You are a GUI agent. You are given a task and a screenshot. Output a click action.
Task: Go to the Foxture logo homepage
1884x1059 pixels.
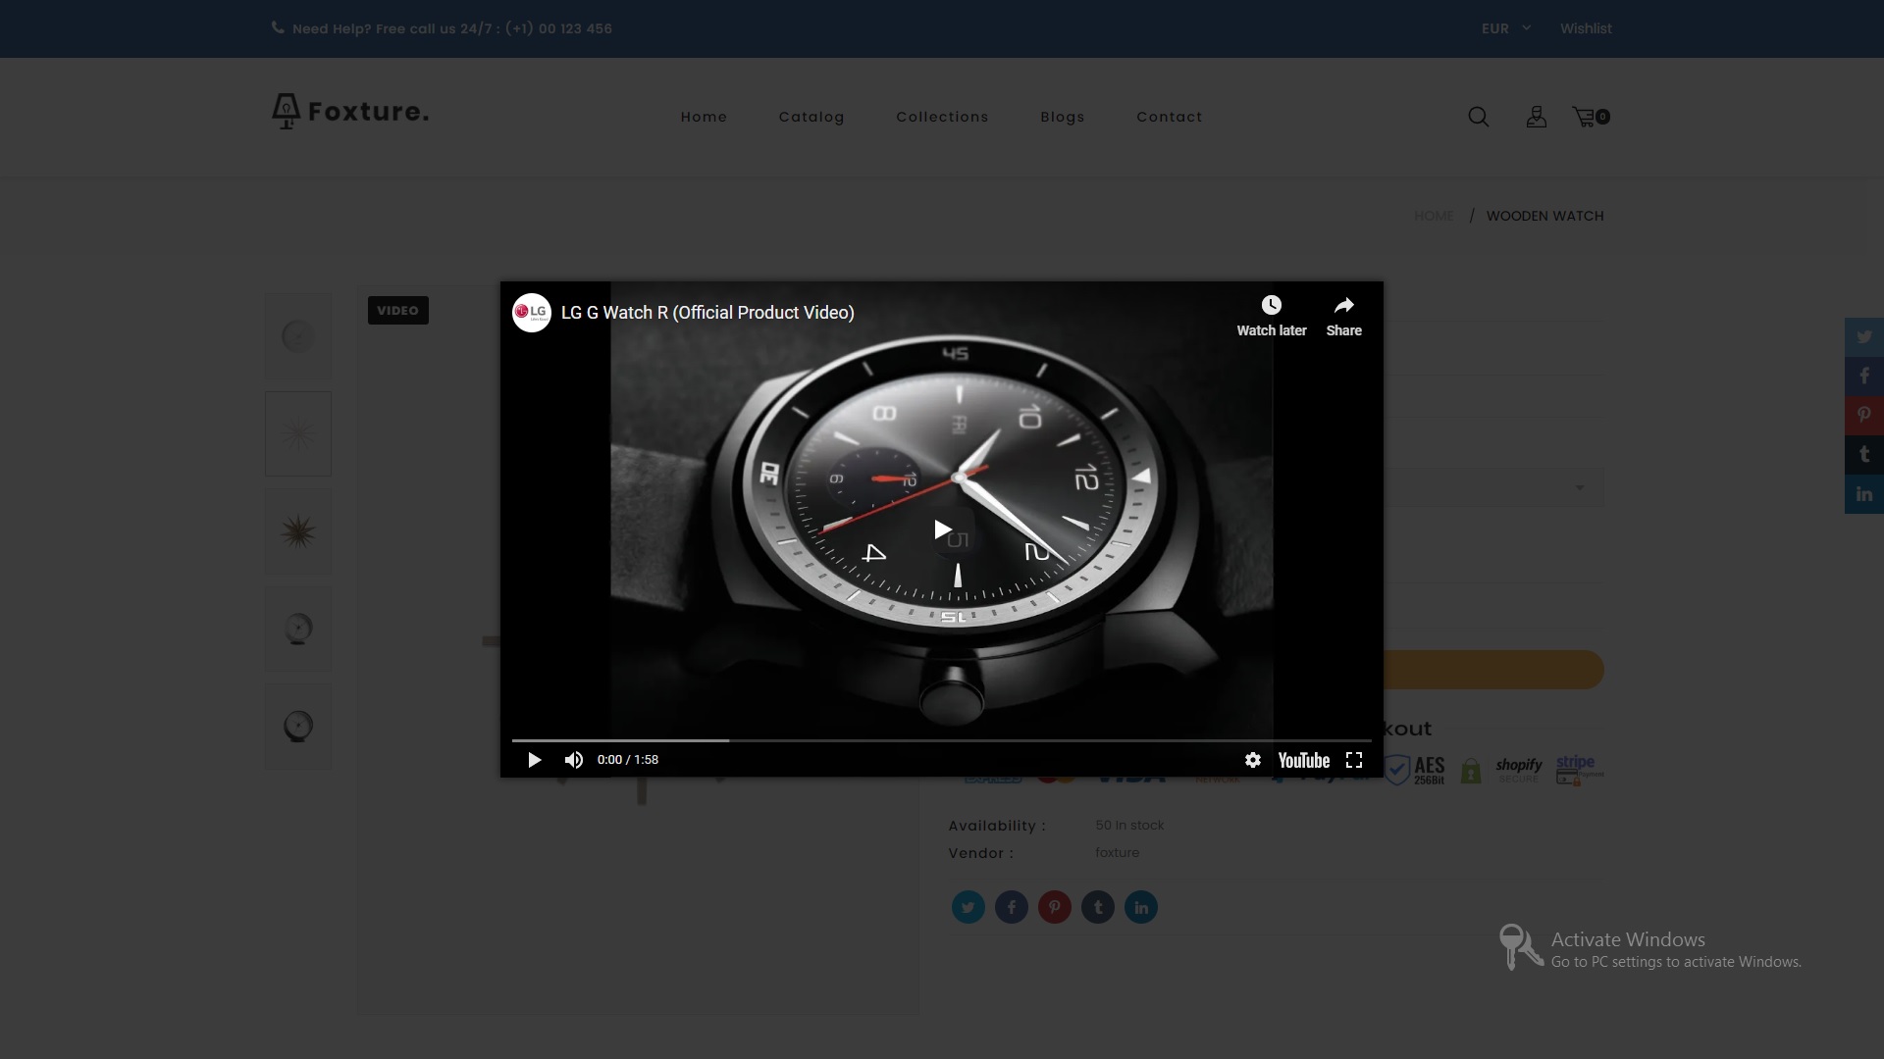pos(350,112)
